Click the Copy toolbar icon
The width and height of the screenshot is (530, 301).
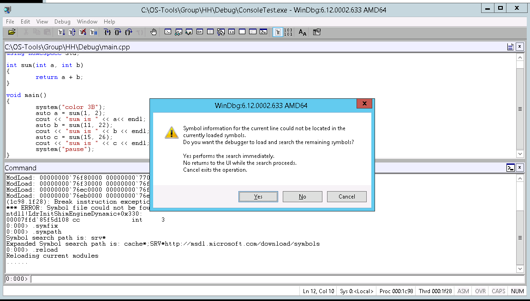(x=36, y=32)
